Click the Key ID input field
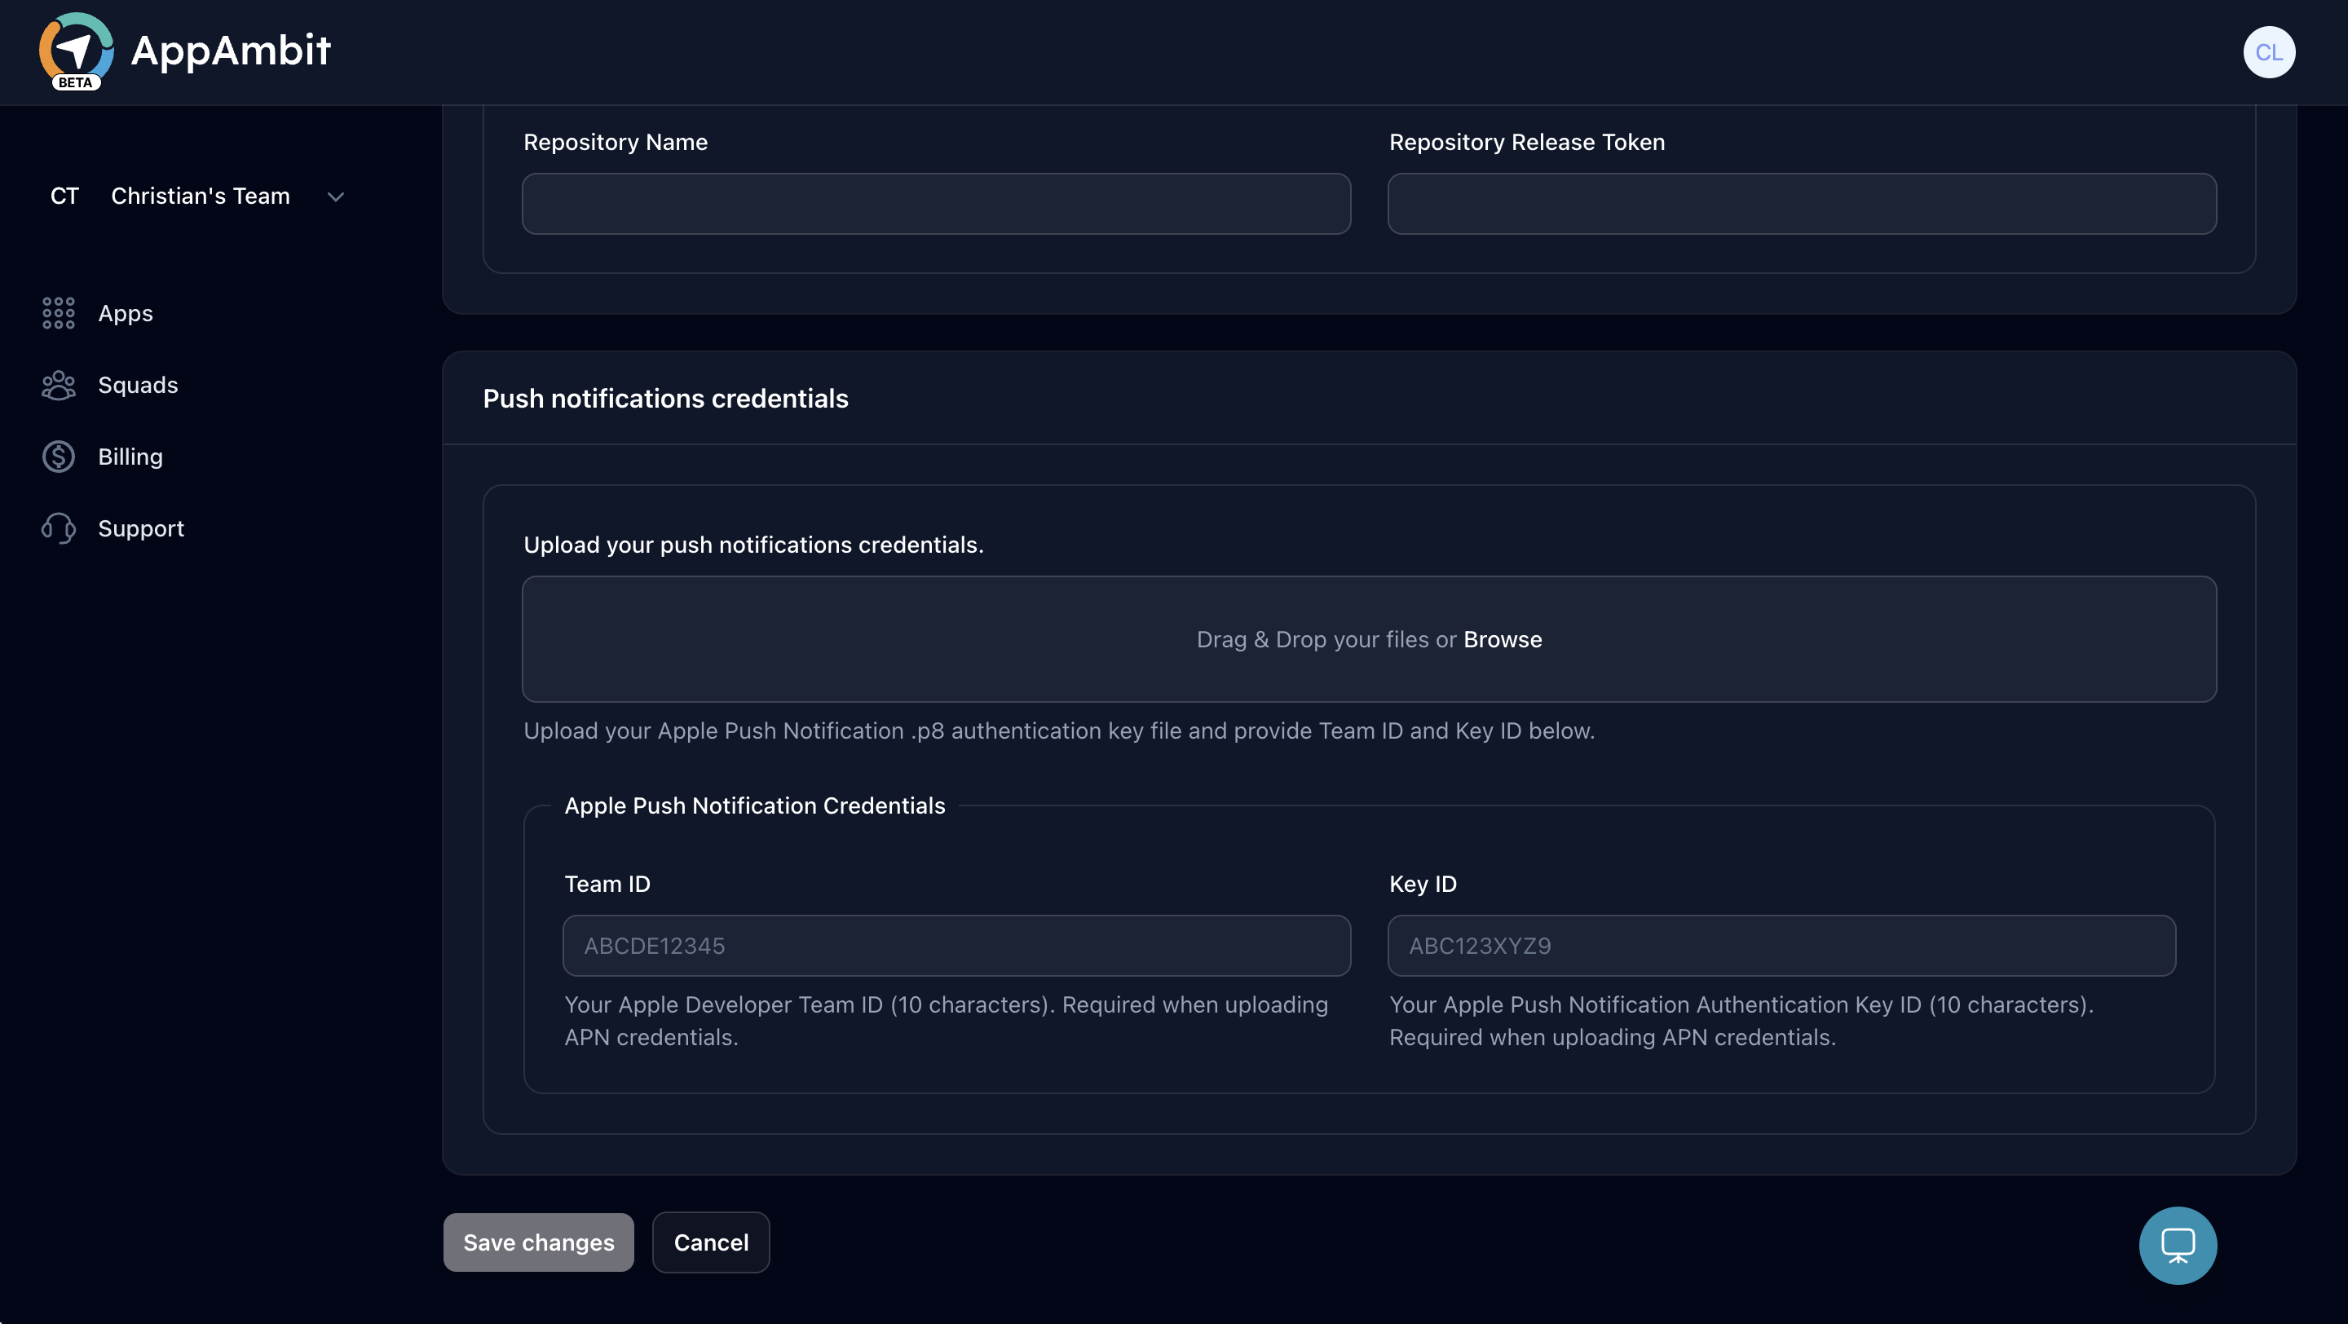The width and height of the screenshot is (2348, 1324). click(1781, 945)
